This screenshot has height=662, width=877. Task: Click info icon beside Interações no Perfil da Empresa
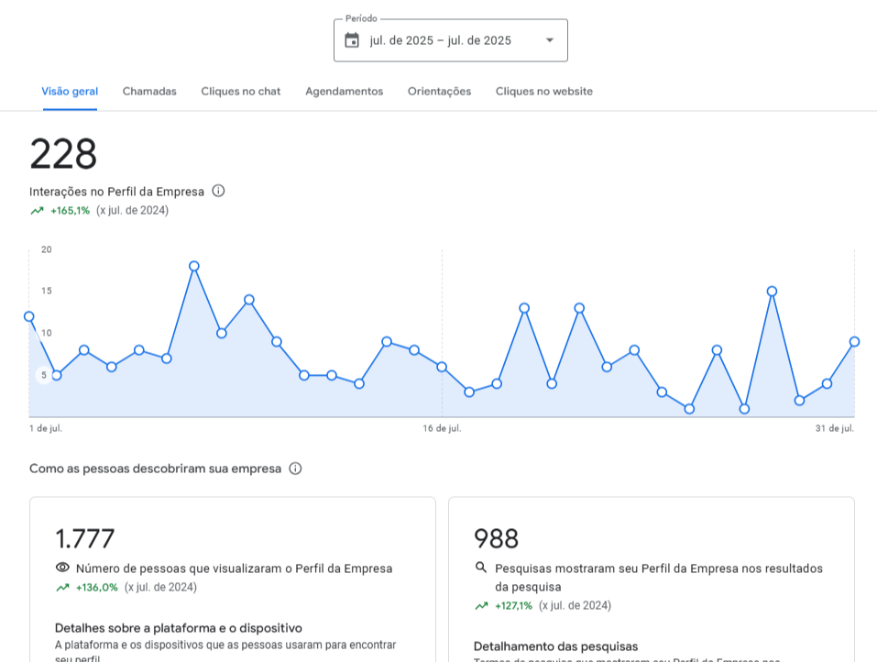(x=218, y=191)
